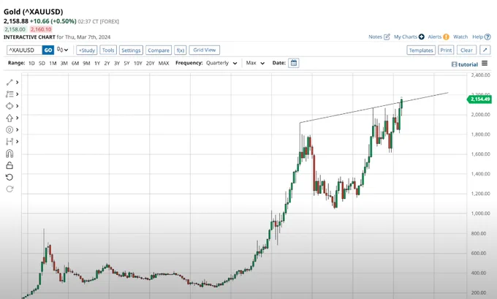
Task: Open Alerts link
Action: [439, 37]
